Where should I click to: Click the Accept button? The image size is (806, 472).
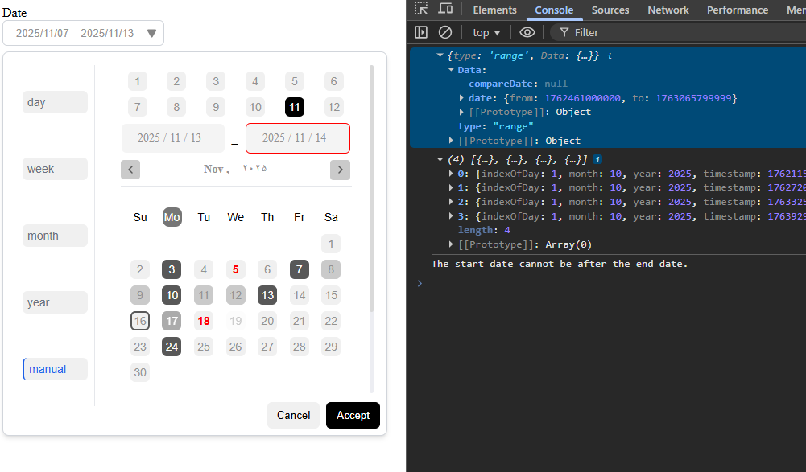click(353, 415)
